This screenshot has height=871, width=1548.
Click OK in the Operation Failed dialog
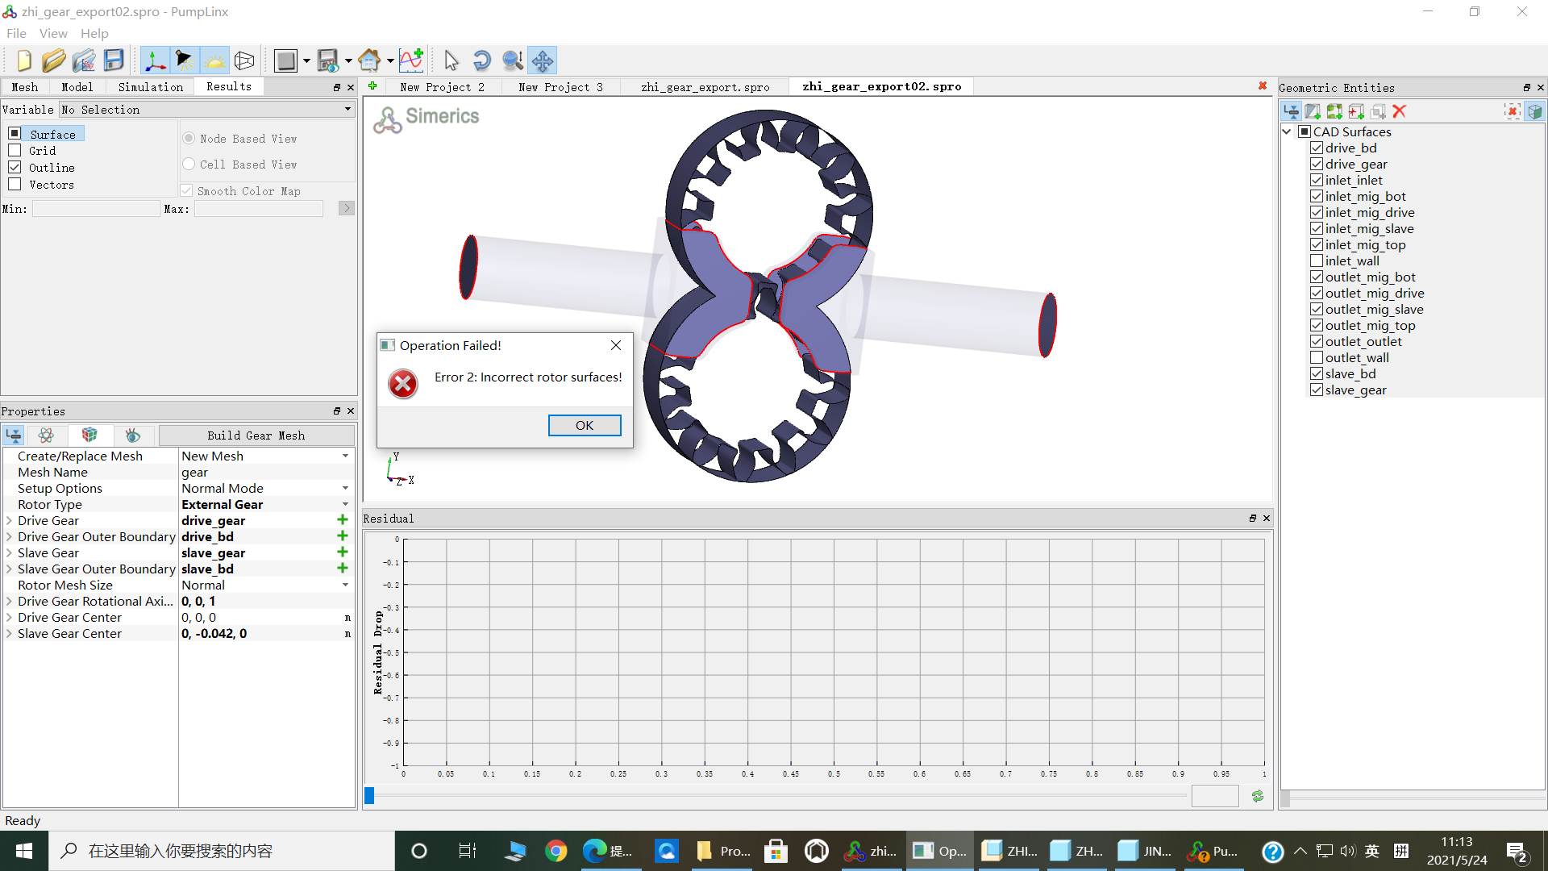pos(585,425)
